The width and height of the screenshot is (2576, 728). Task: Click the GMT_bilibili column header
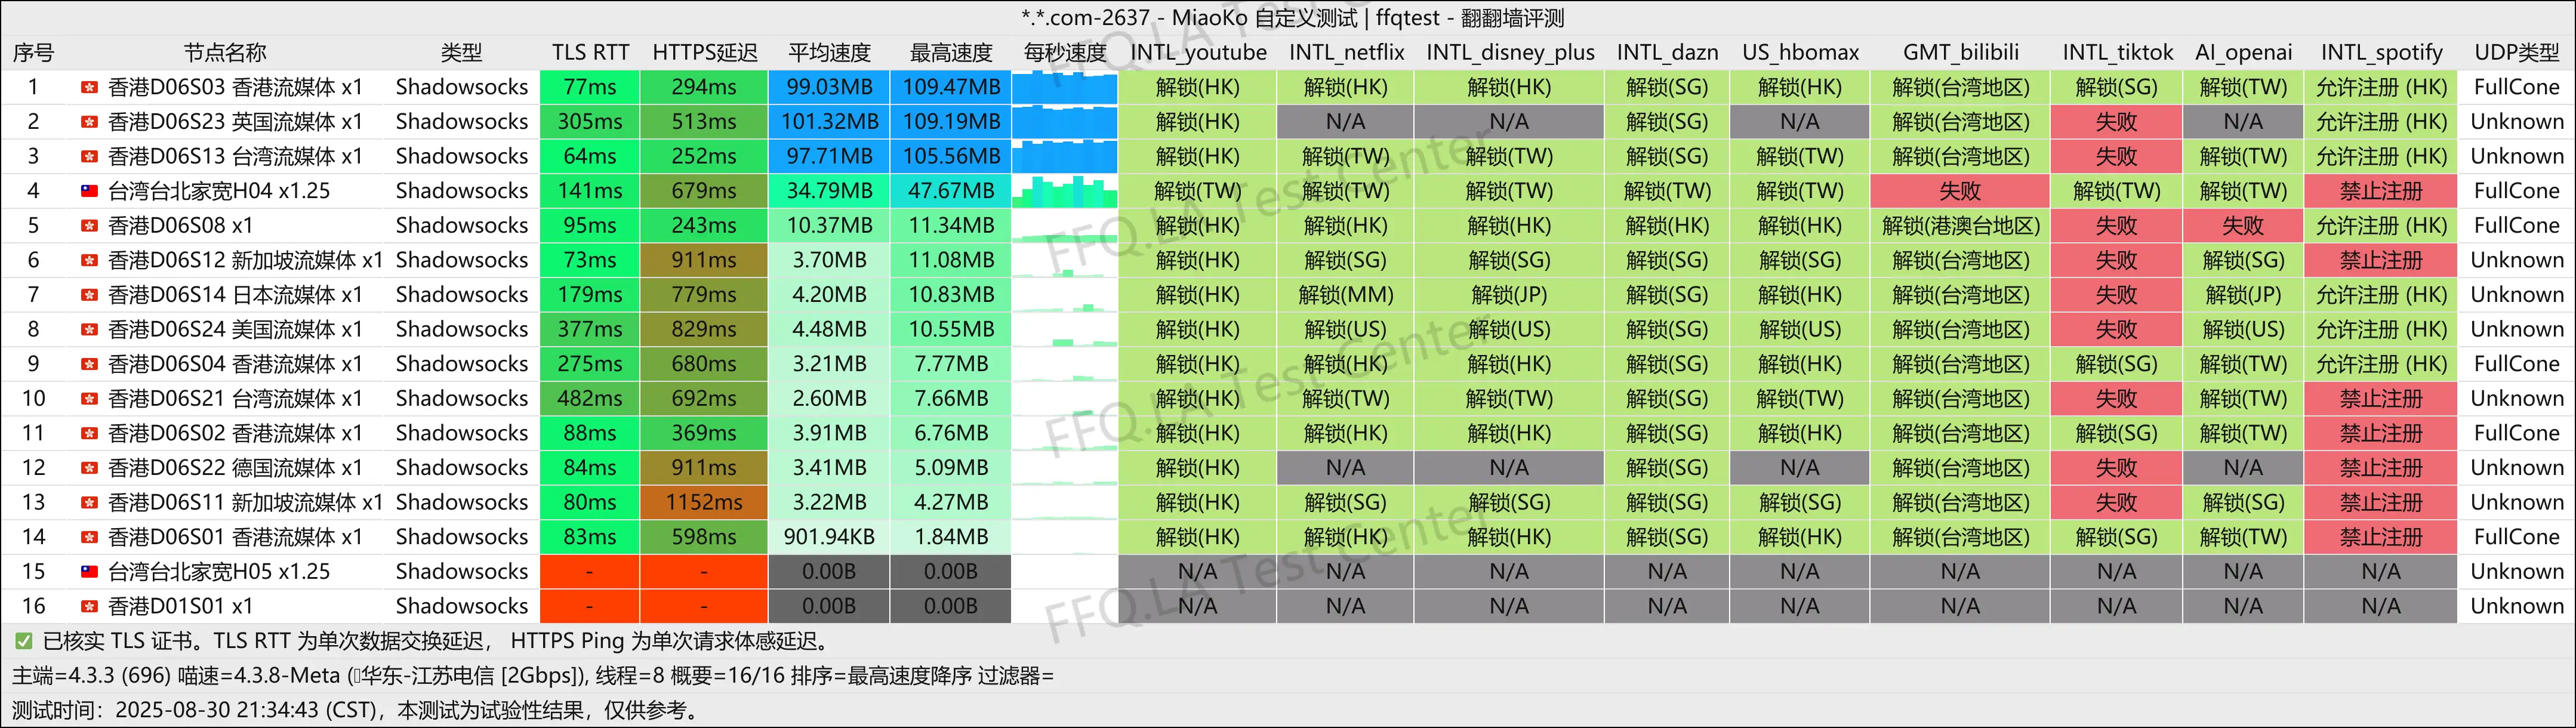pyautogui.click(x=1960, y=53)
